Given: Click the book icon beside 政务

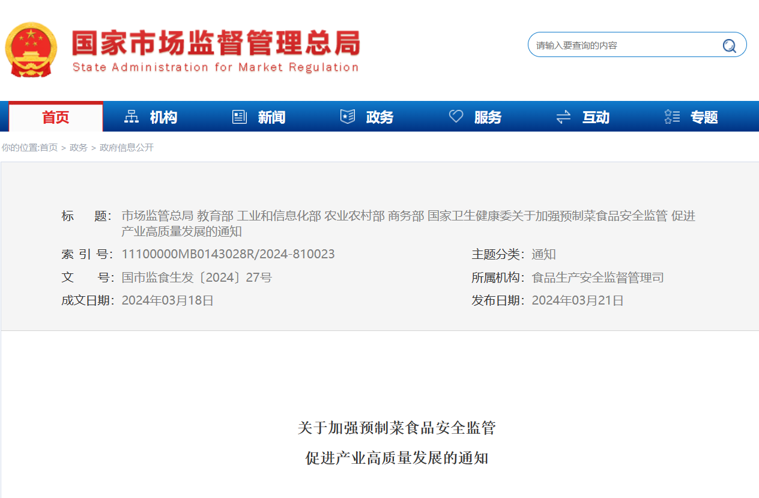Looking at the screenshot, I should point(348,117).
